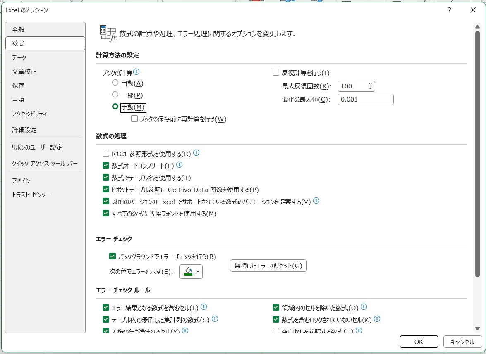Screen dimensions: 486x354
Task: Select 自動 calculation radio button
Action: (115, 83)
